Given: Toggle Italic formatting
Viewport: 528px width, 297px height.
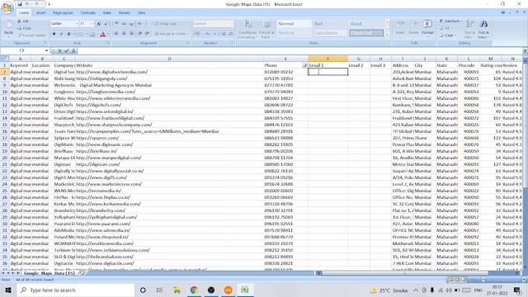Looking at the screenshot, I should coord(61,34).
